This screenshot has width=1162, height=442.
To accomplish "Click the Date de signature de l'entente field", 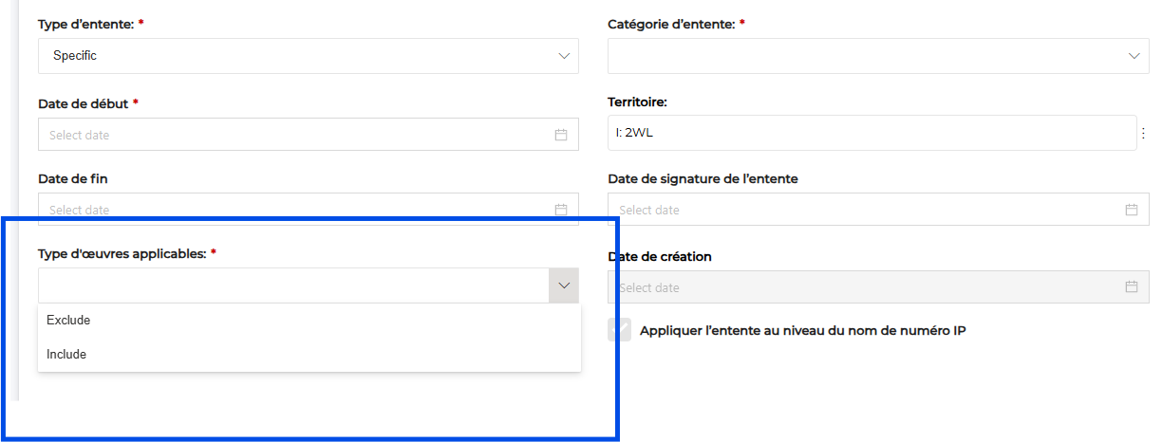I will [x=854, y=210].
